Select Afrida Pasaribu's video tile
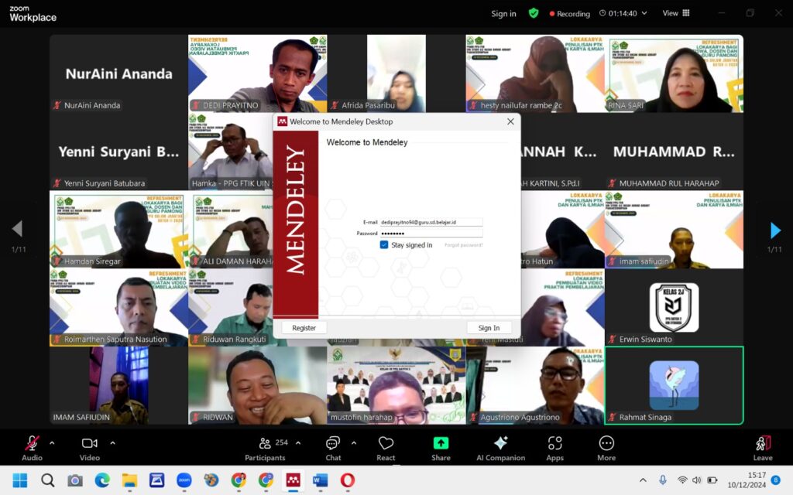 click(396, 73)
